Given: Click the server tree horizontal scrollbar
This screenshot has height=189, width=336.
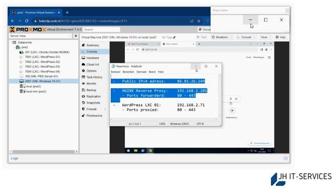Looking at the screenshot, I should pyautogui.click(x=44, y=152).
